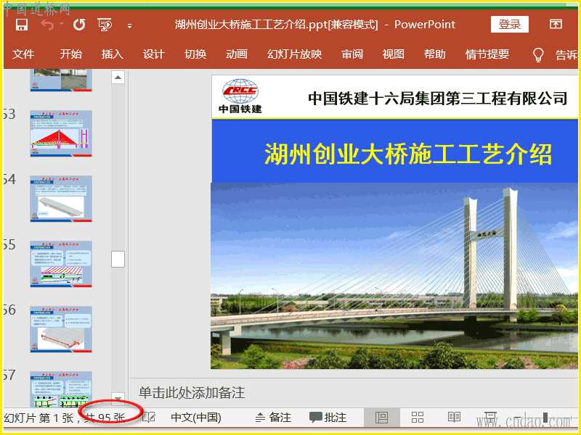The width and height of the screenshot is (581, 435).
Task: Select slide 56 thumbnail
Action: pos(61,329)
